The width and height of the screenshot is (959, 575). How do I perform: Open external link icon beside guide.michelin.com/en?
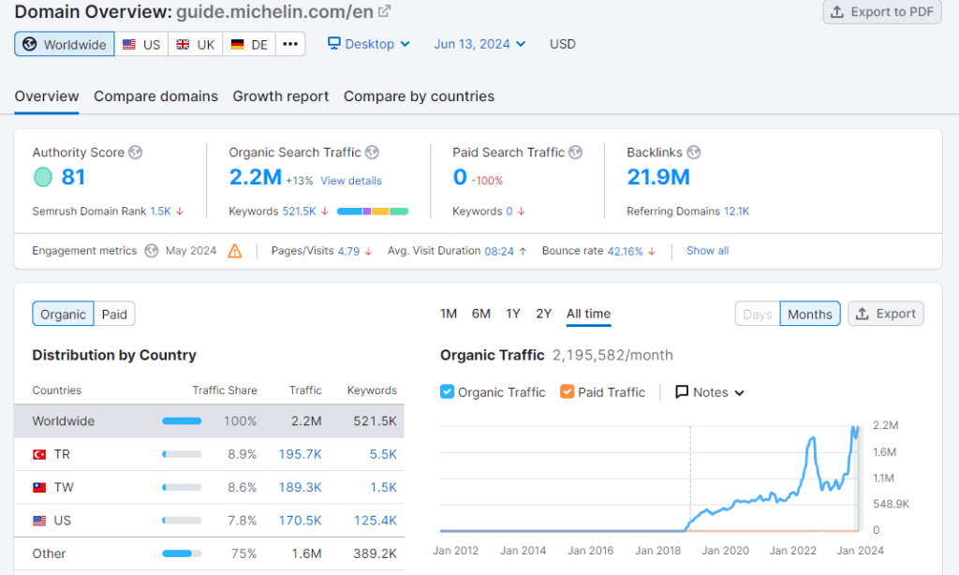[384, 11]
